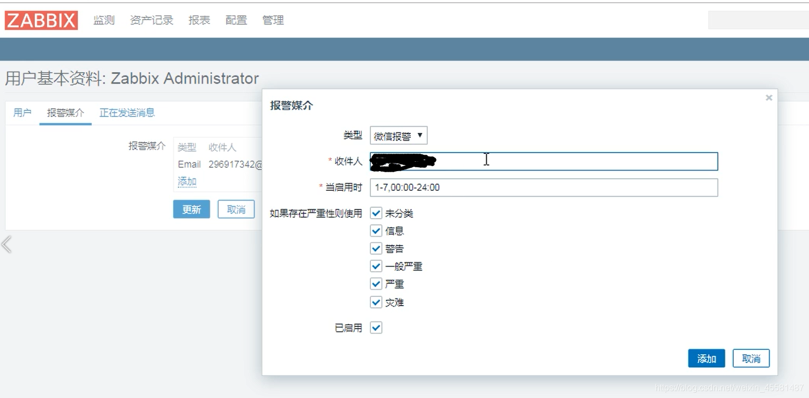
Task: Click the 更新 button on the profile page
Action: tap(192, 209)
